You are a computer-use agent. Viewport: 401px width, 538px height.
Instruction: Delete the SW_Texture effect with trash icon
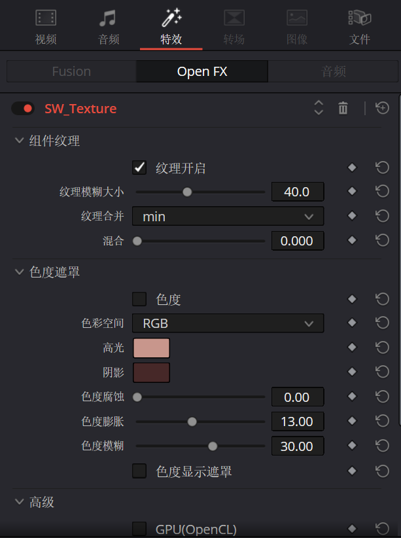[343, 109]
